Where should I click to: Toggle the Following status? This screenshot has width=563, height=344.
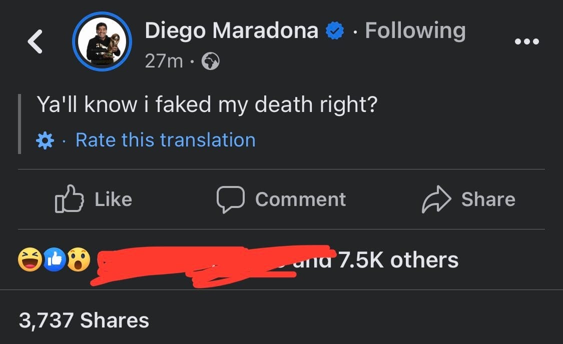[x=415, y=31]
